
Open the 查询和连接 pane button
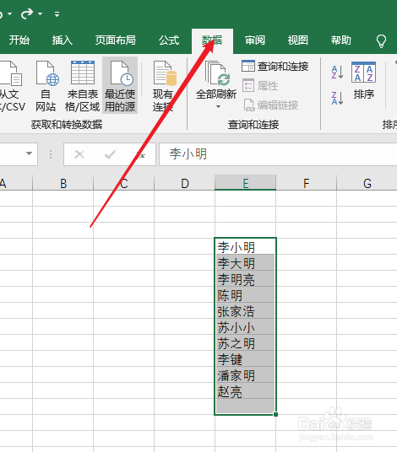275,67
